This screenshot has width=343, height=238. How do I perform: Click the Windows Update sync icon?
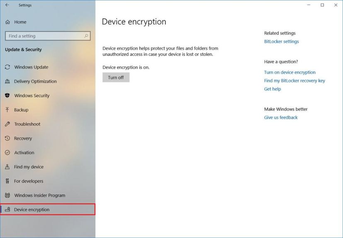(7, 67)
